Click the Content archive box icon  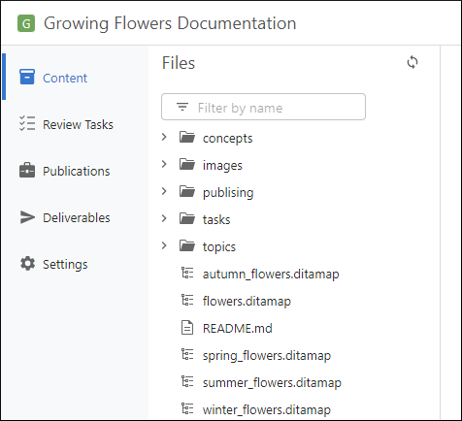(x=27, y=77)
